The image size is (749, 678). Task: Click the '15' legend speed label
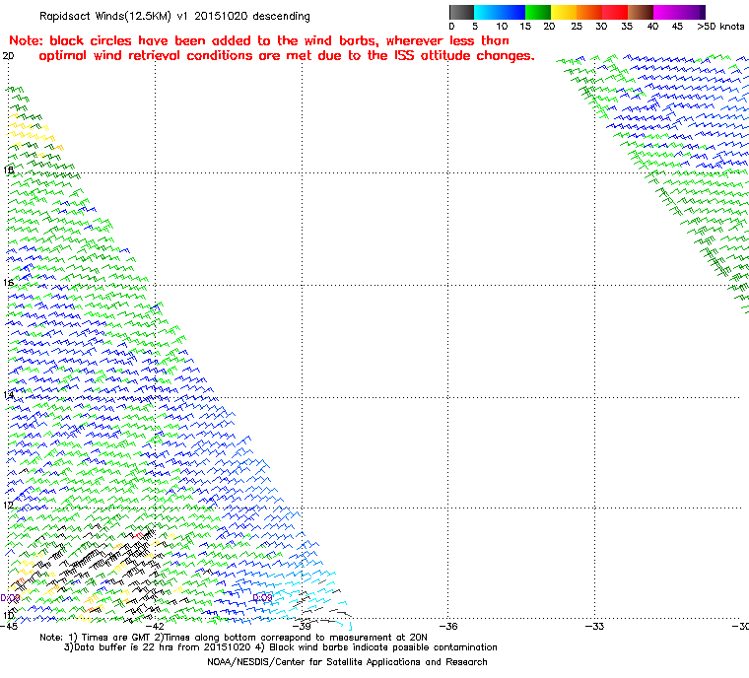point(525,27)
